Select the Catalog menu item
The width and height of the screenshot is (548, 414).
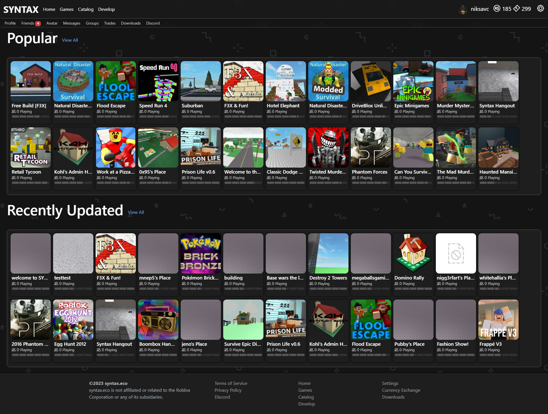85,9
